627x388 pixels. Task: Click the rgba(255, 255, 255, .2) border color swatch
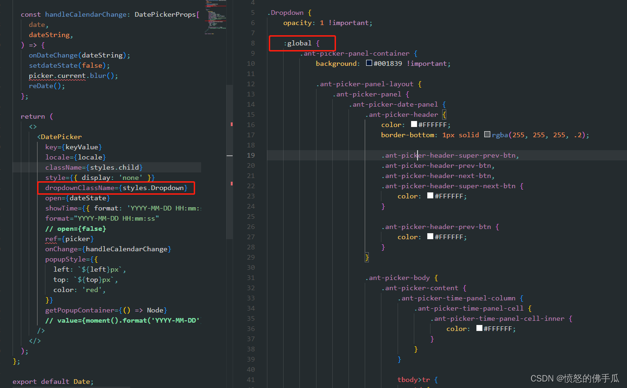(488, 135)
